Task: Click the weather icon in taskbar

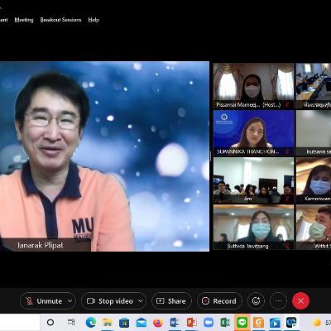Action: (x=317, y=322)
